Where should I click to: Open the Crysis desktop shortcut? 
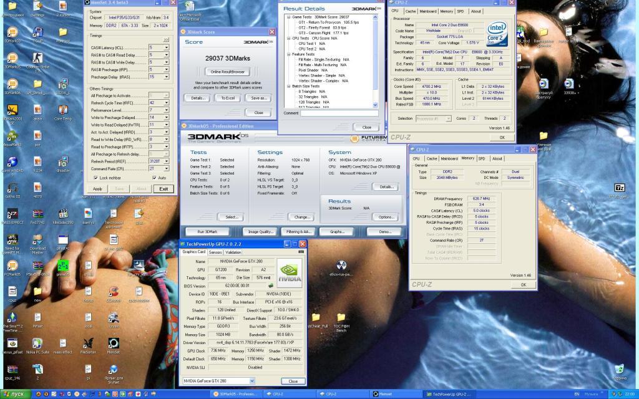point(114,317)
